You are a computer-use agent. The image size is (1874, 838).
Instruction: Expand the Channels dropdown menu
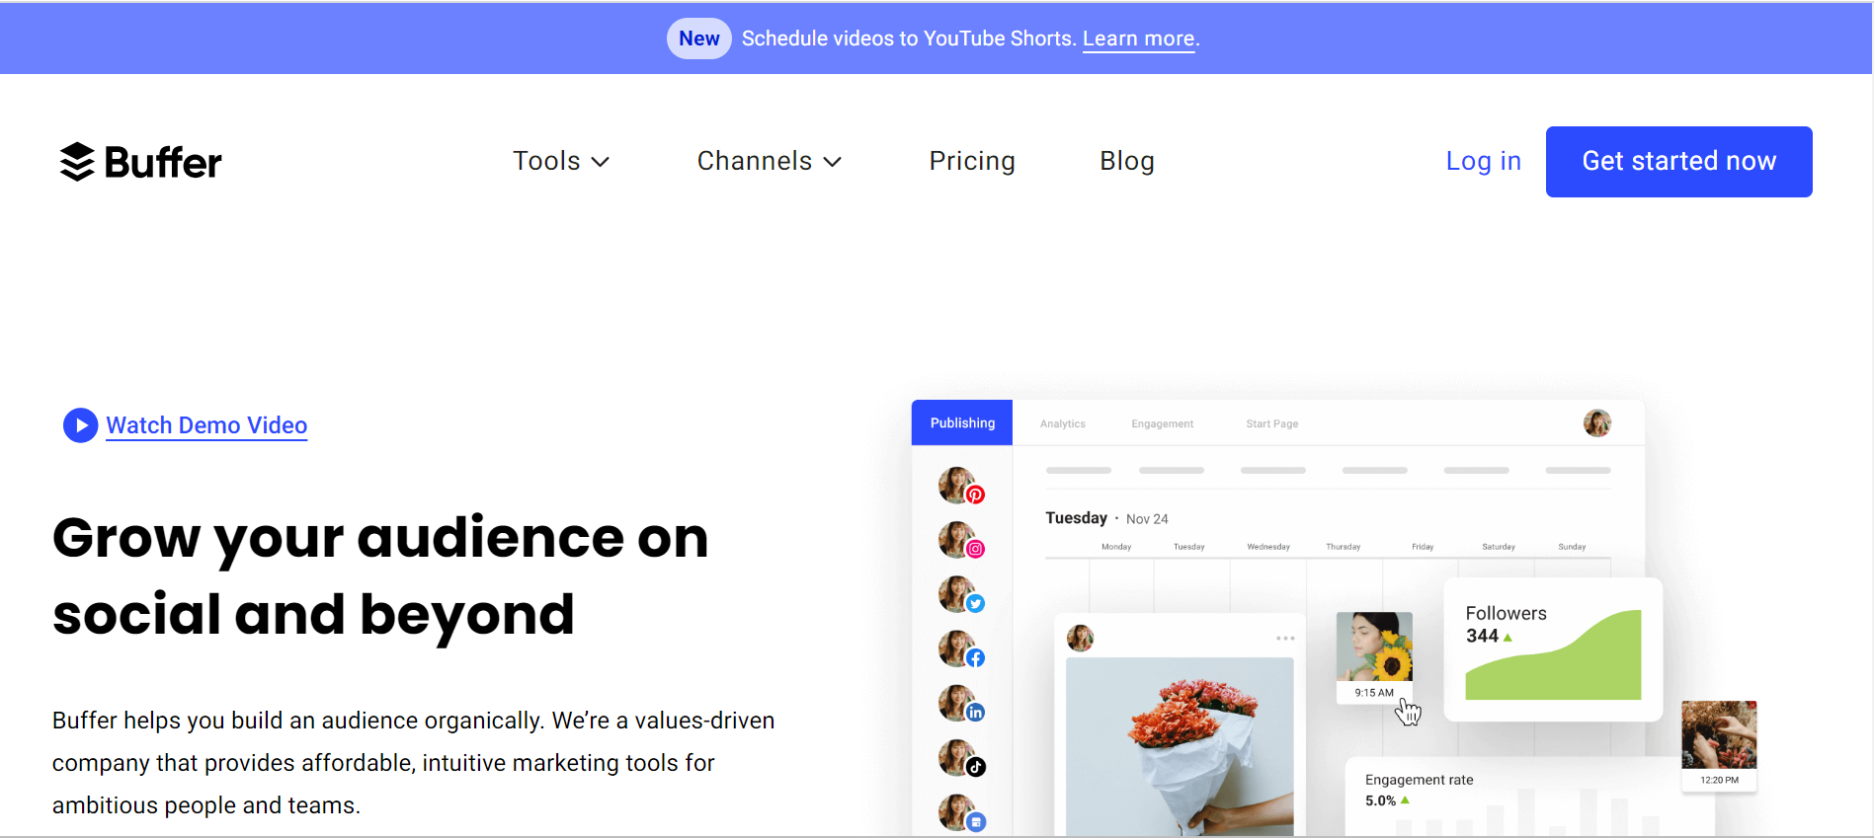point(770,161)
